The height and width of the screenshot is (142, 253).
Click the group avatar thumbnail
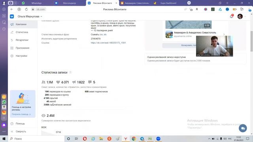coord(169,34)
